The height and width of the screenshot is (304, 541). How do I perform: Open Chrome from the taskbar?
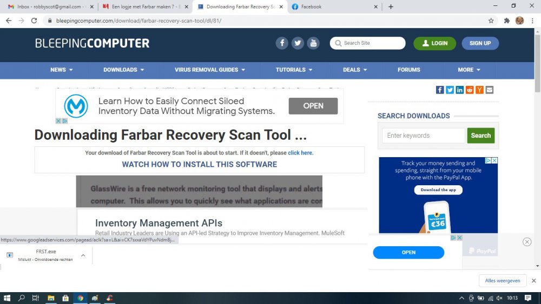(81, 298)
